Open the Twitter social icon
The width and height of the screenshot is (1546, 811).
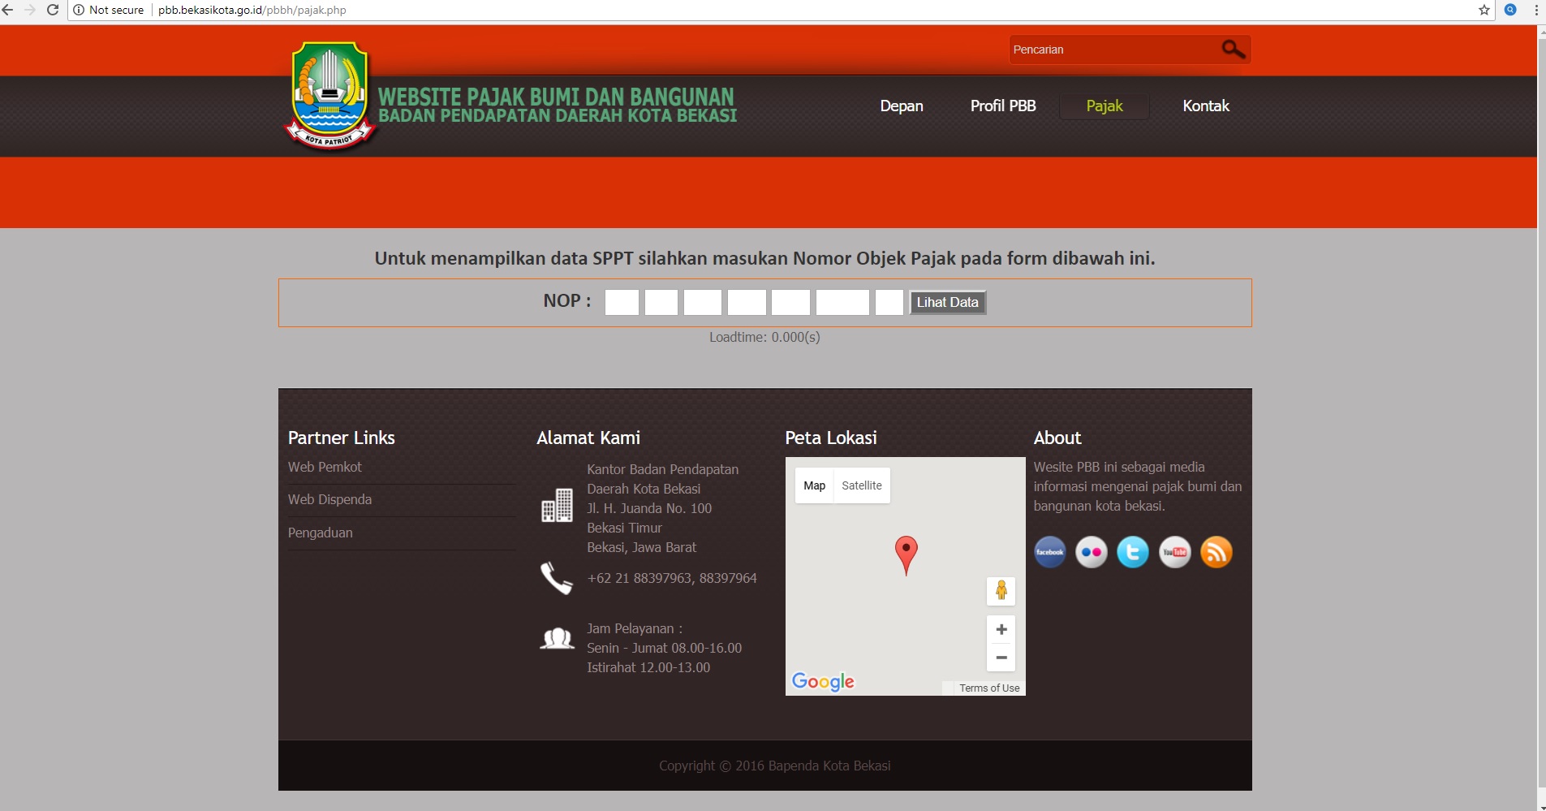coord(1132,552)
